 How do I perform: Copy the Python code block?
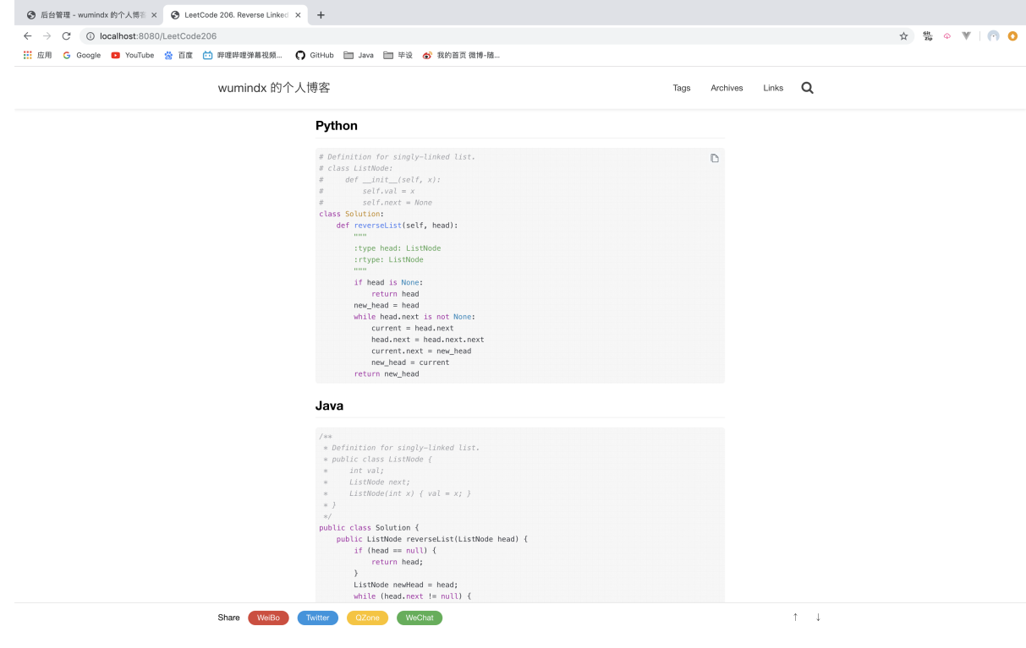[715, 159]
